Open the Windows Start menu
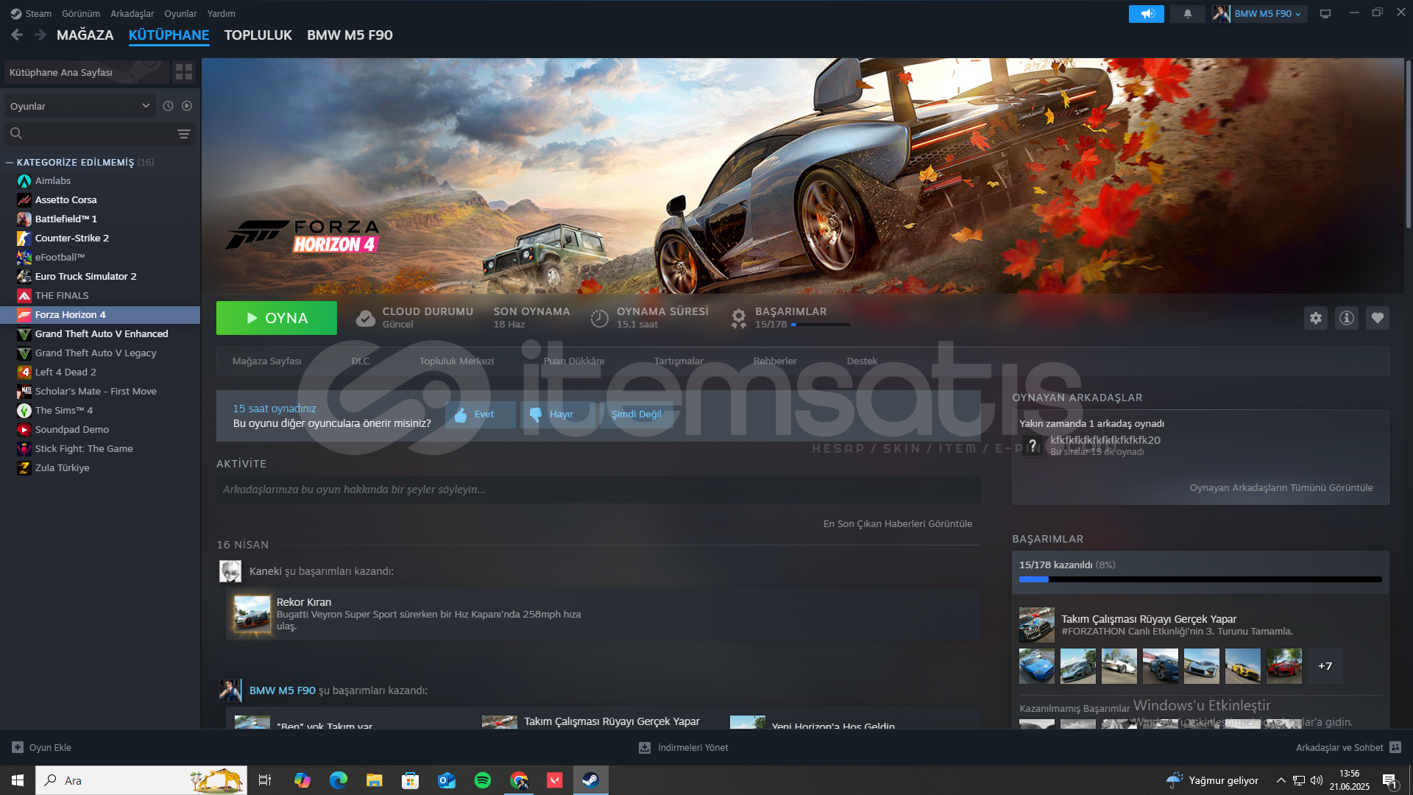This screenshot has width=1413, height=795. point(18,780)
